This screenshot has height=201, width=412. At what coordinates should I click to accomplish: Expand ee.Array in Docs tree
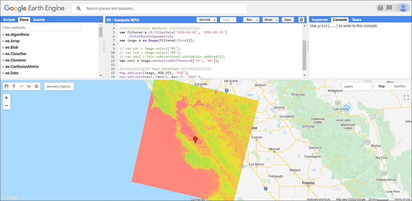tap(3, 41)
